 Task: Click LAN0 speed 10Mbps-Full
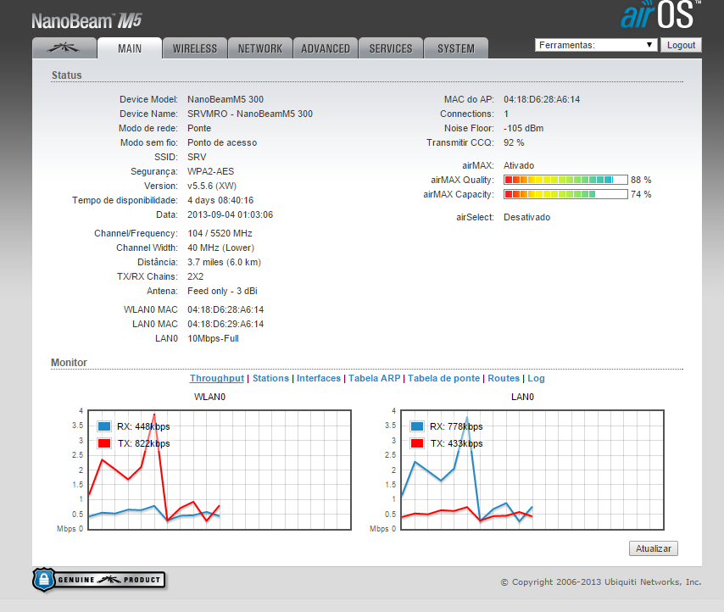pyautogui.click(x=213, y=338)
